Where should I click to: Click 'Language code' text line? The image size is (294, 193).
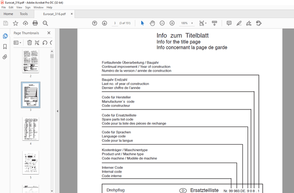114,136
